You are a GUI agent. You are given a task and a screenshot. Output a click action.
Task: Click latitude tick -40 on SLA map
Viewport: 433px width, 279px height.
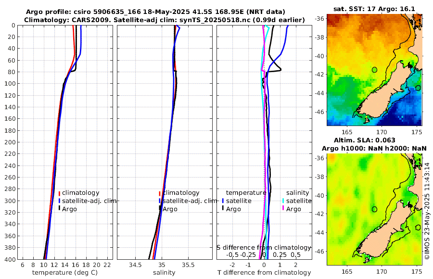click(x=319, y=196)
